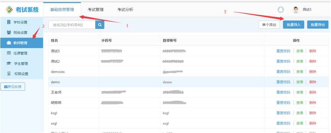View details of 测试2

click(x=300, y=61)
